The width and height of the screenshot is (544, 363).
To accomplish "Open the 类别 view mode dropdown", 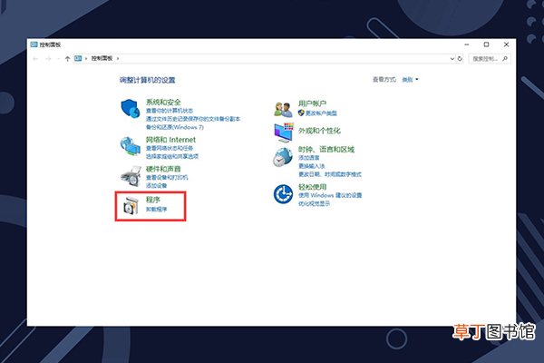I will pos(410,80).
